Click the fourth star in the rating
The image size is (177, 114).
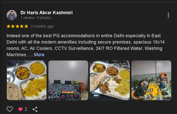point(22,26)
